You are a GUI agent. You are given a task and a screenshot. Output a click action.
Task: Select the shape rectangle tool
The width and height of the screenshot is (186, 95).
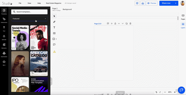click(54, 39)
